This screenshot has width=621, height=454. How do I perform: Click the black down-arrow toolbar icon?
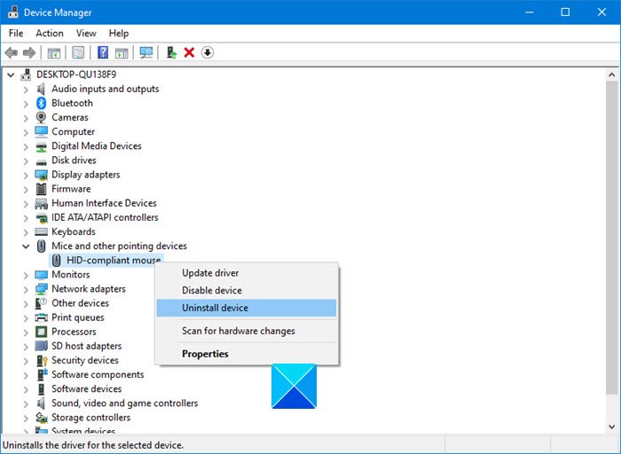tap(208, 53)
